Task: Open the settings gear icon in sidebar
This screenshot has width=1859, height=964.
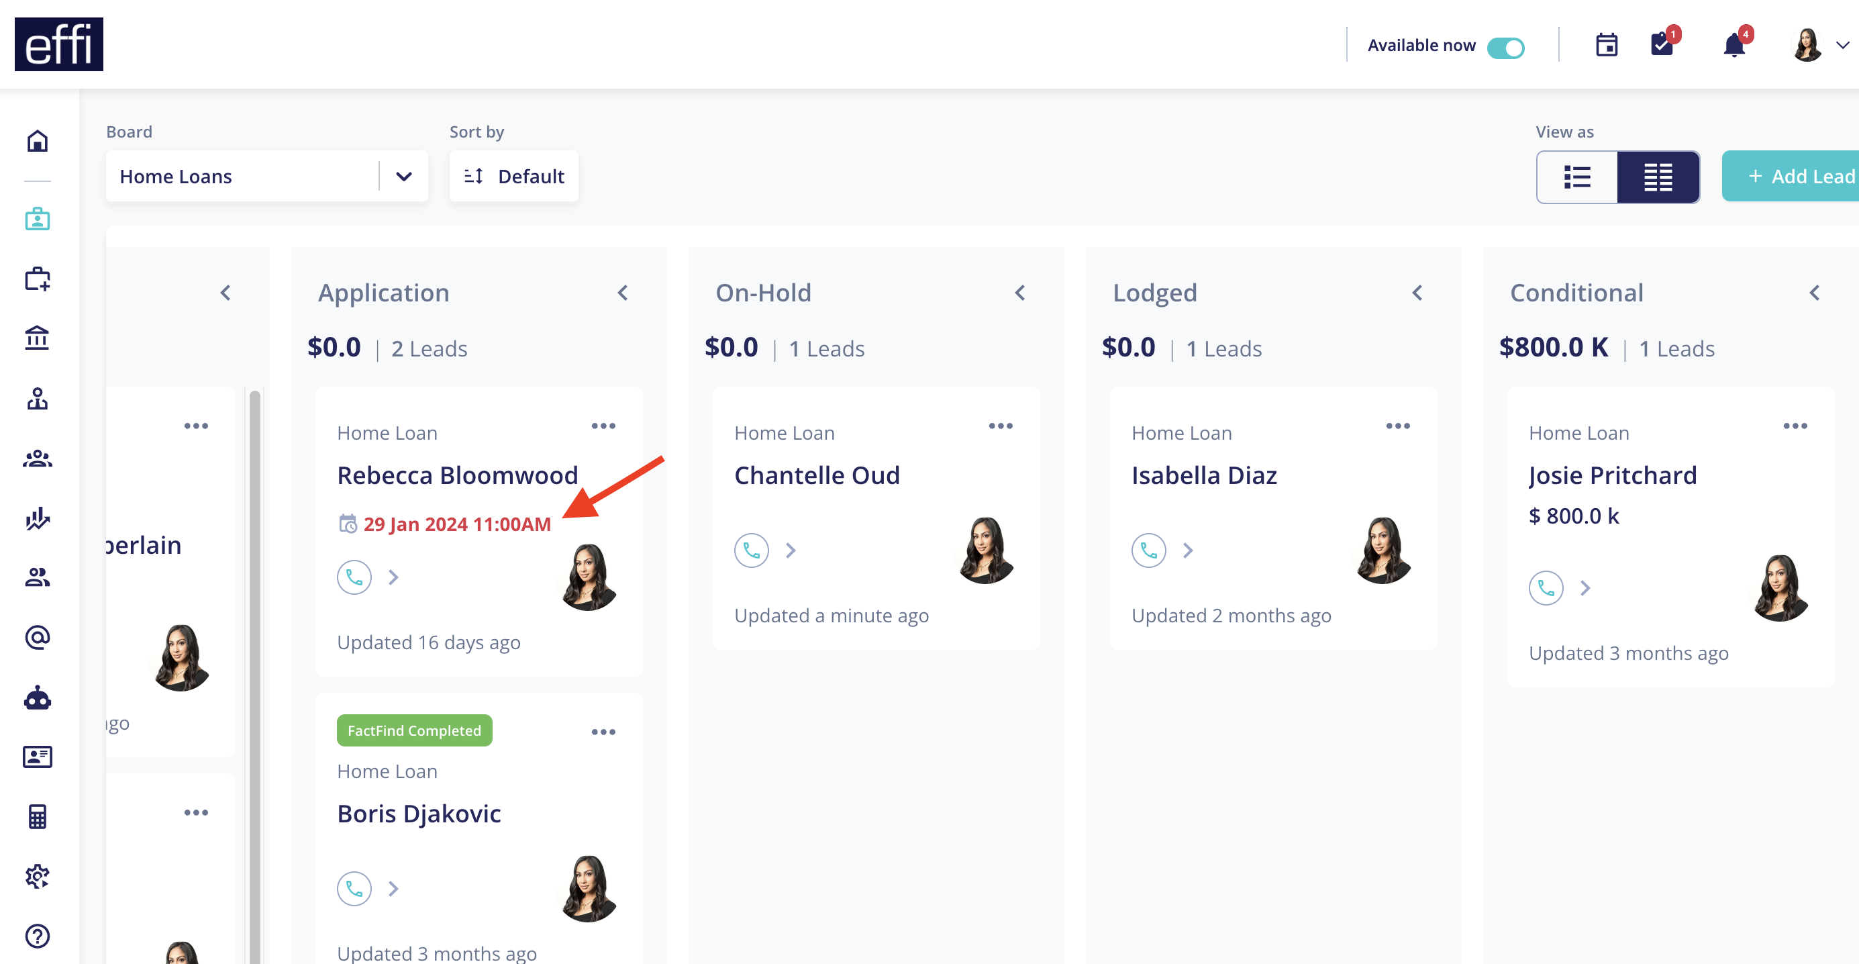Action: click(x=38, y=877)
